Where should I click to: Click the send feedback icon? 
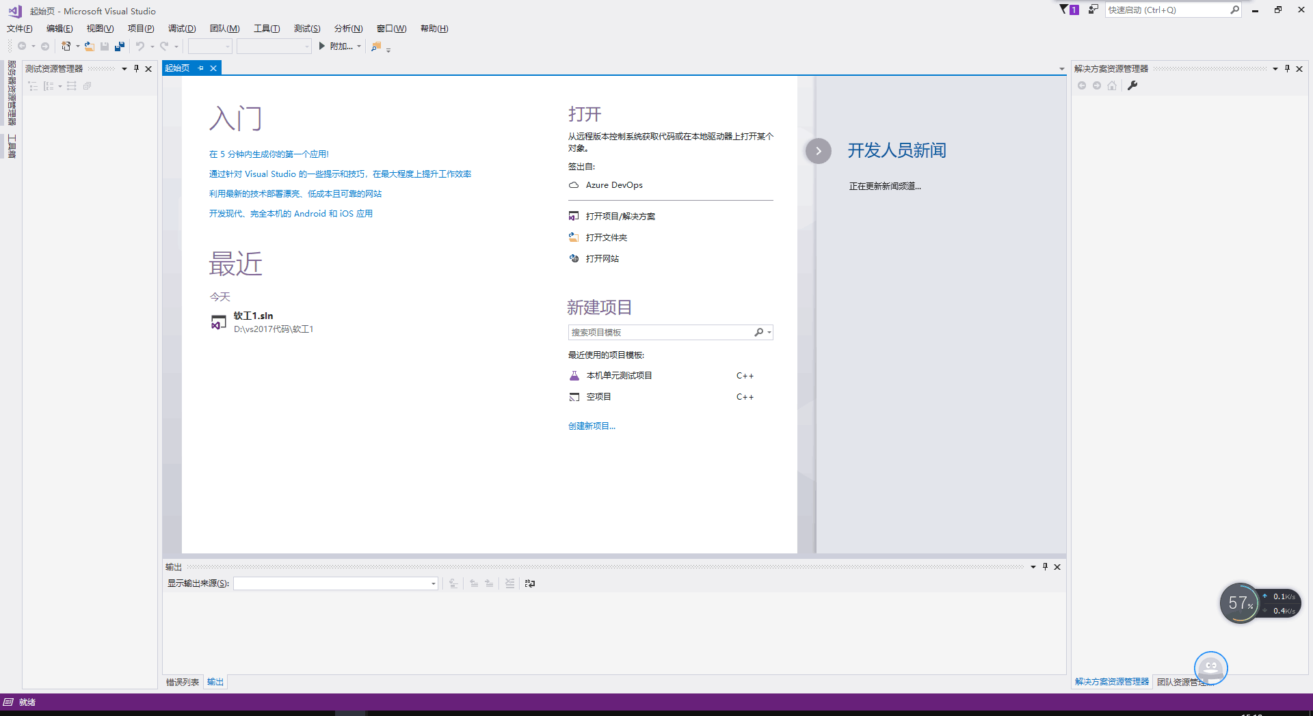click(x=1093, y=10)
